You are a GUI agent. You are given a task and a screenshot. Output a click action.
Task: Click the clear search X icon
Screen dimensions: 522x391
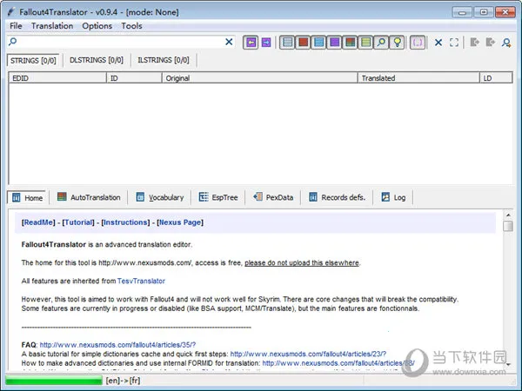(230, 42)
